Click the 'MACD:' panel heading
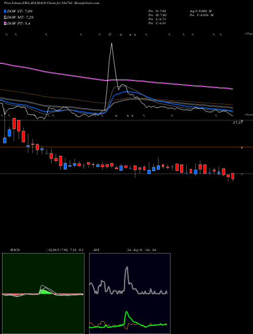The image size is (253, 334). coord(15,250)
